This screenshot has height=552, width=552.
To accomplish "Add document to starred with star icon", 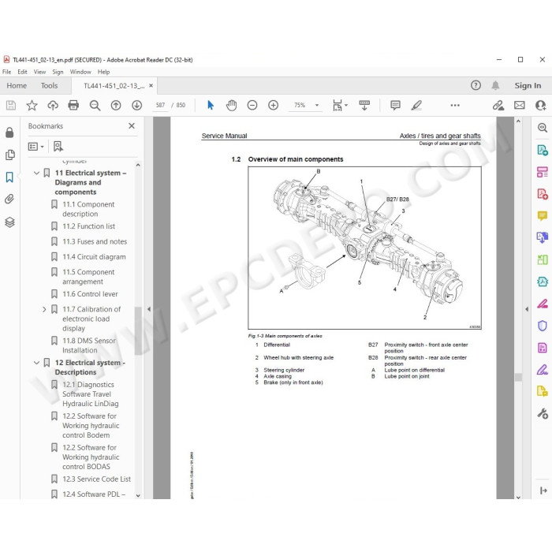I will click(x=32, y=105).
